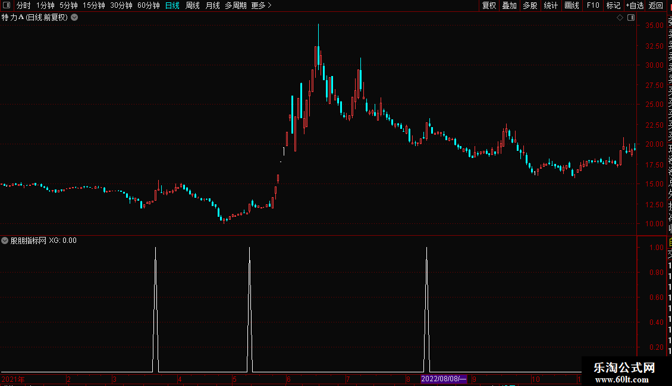Click month 6 on the time axis
Screen dimensions: 672x386
(288, 379)
